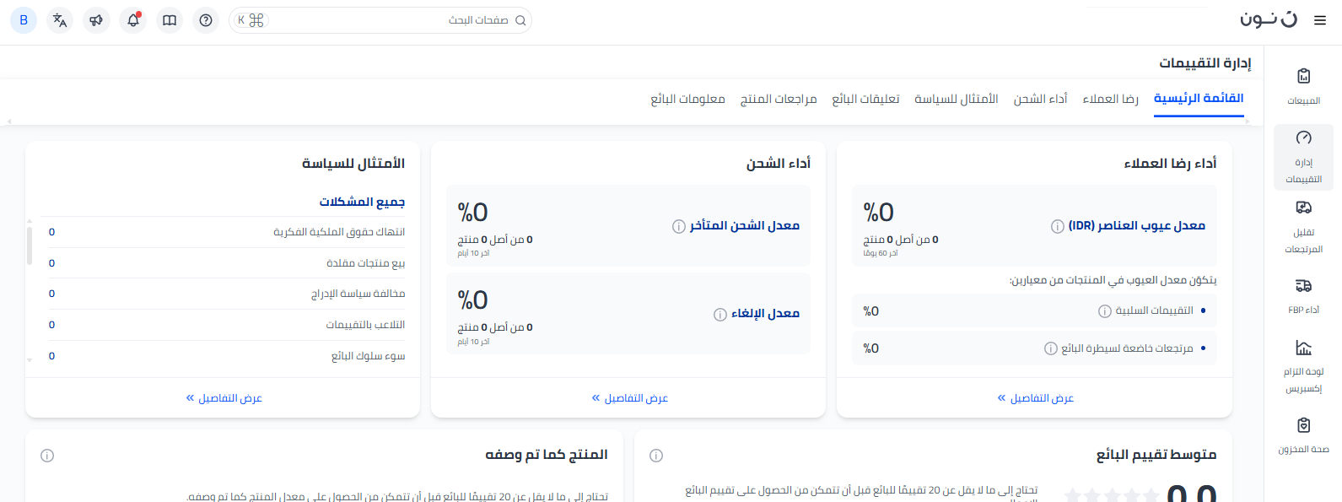Switch to Customer Satisfaction (رضا العملاء) tab
The width and height of the screenshot is (1342, 502).
pos(1110,99)
